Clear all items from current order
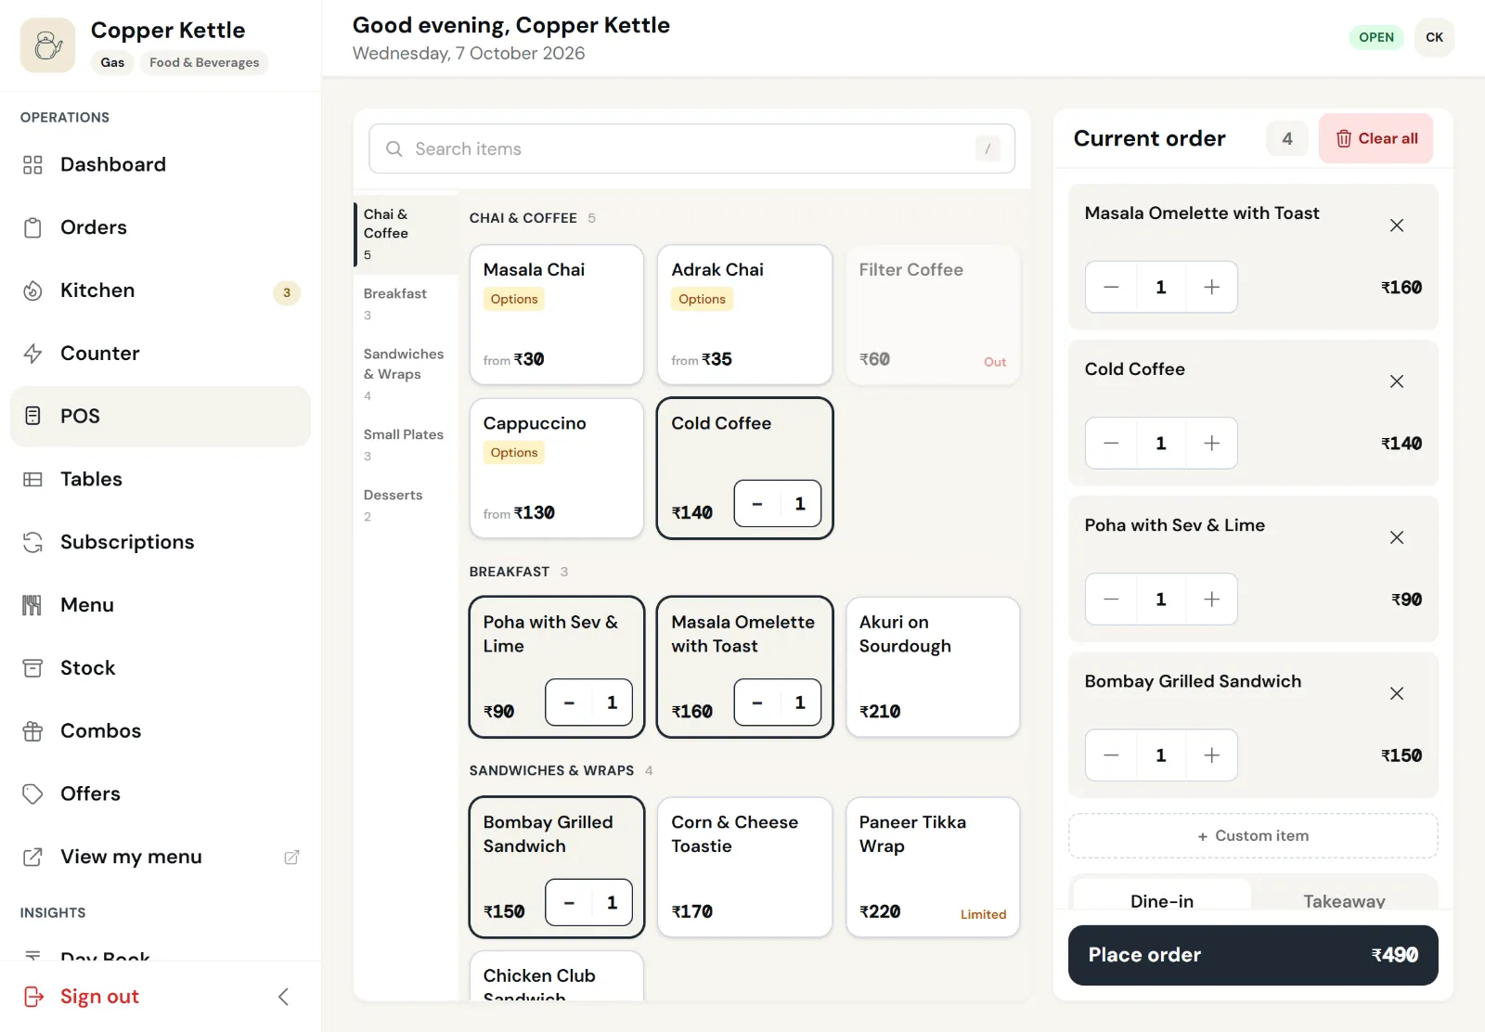Image resolution: width=1485 pixels, height=1032 pixels. [1375, 138]
